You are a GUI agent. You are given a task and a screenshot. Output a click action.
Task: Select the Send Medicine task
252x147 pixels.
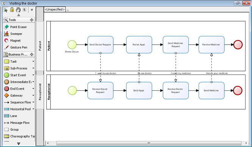tap(211, 91)
